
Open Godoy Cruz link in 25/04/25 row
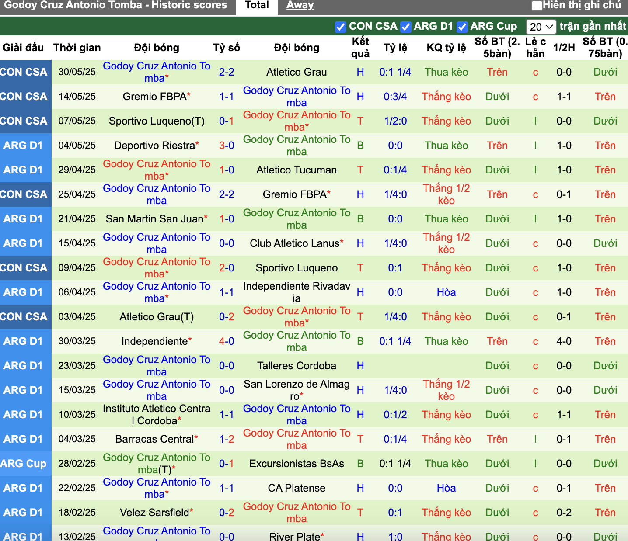[157, 194]
